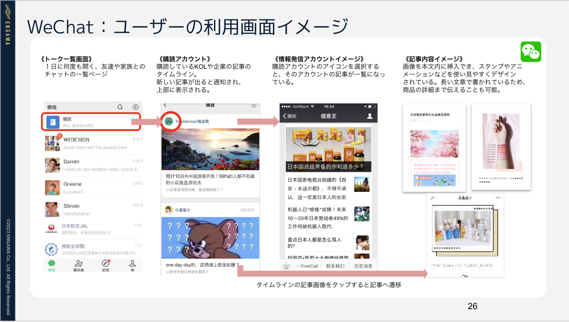Click the search magnifier in WeChat header
Screen dimensions: 569x322
(120, 107)
